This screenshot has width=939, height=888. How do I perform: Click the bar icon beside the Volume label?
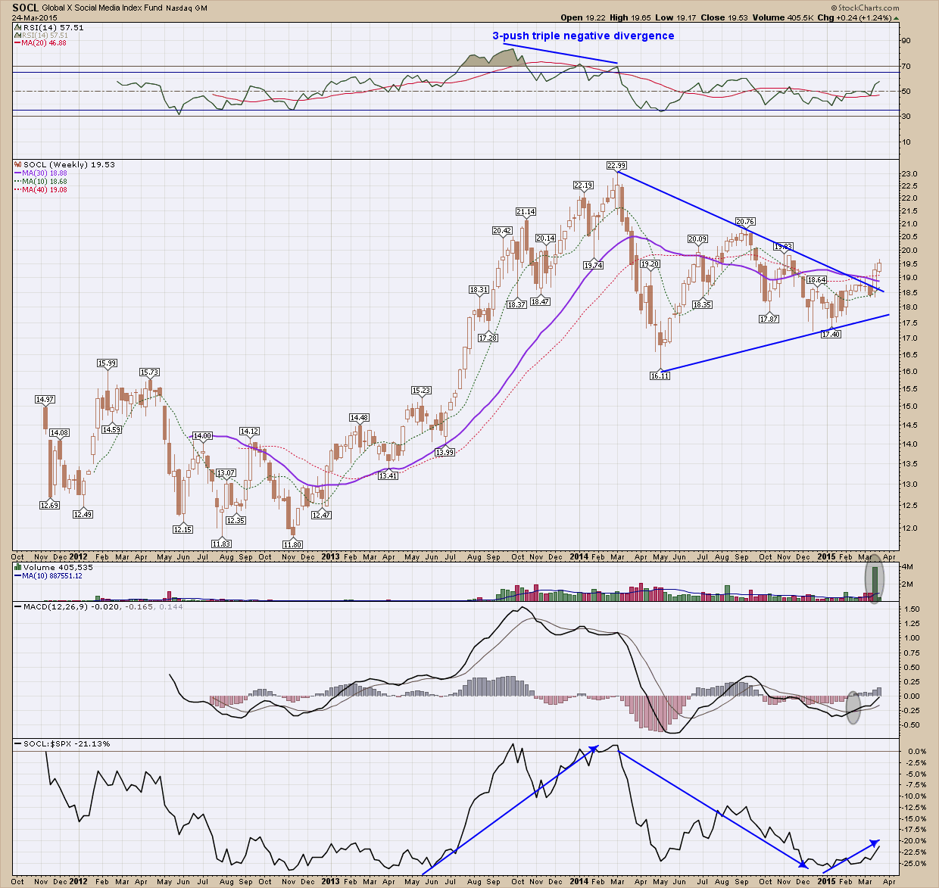pyautogui.click(x=18, y=567)
